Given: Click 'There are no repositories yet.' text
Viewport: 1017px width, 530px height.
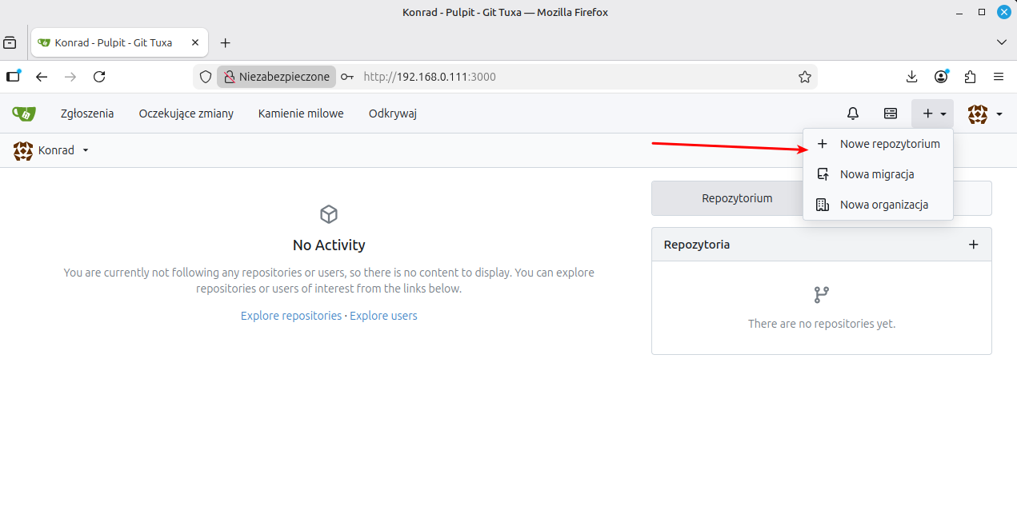Looking at the screenshot, I should coord(822,324).
